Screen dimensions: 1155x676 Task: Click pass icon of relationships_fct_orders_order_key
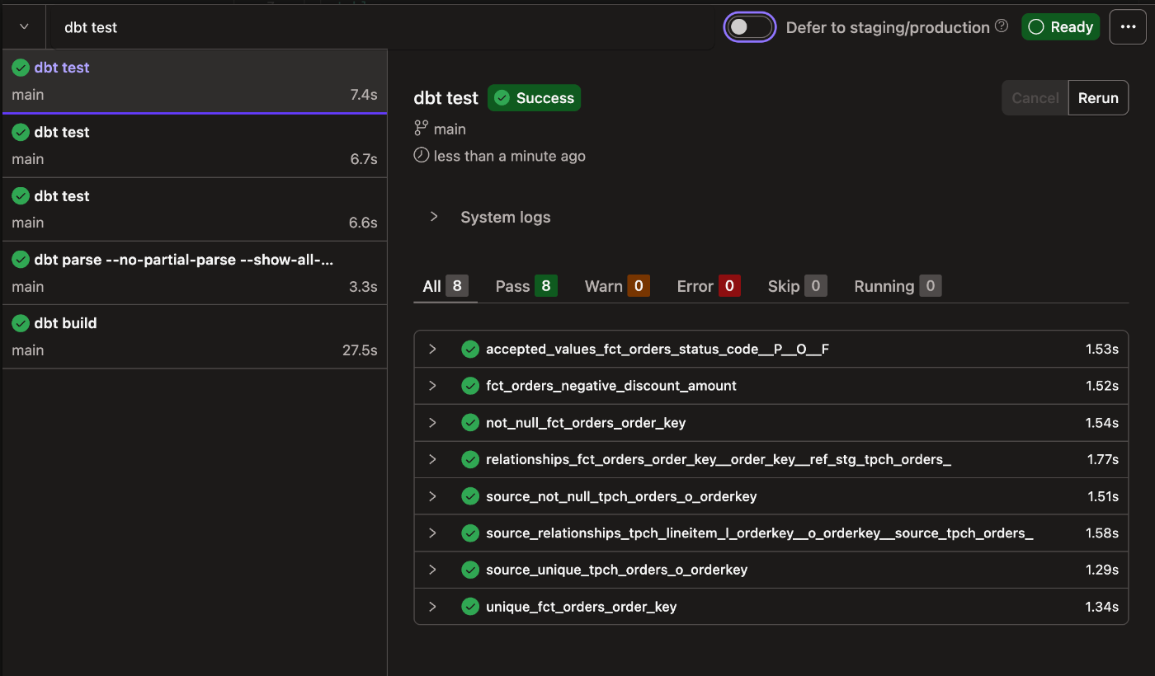470,459
